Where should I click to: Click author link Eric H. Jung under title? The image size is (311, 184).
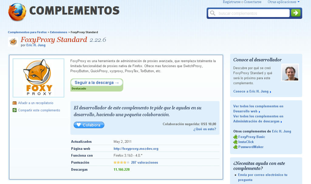tap(36, 45)
